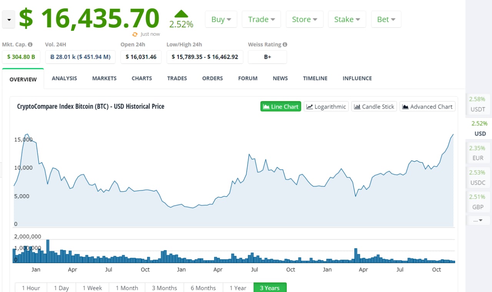The height and width of the screenshot is (292, 492).
Task: Click the price line chart peak at right
Action: coord(453,135)
